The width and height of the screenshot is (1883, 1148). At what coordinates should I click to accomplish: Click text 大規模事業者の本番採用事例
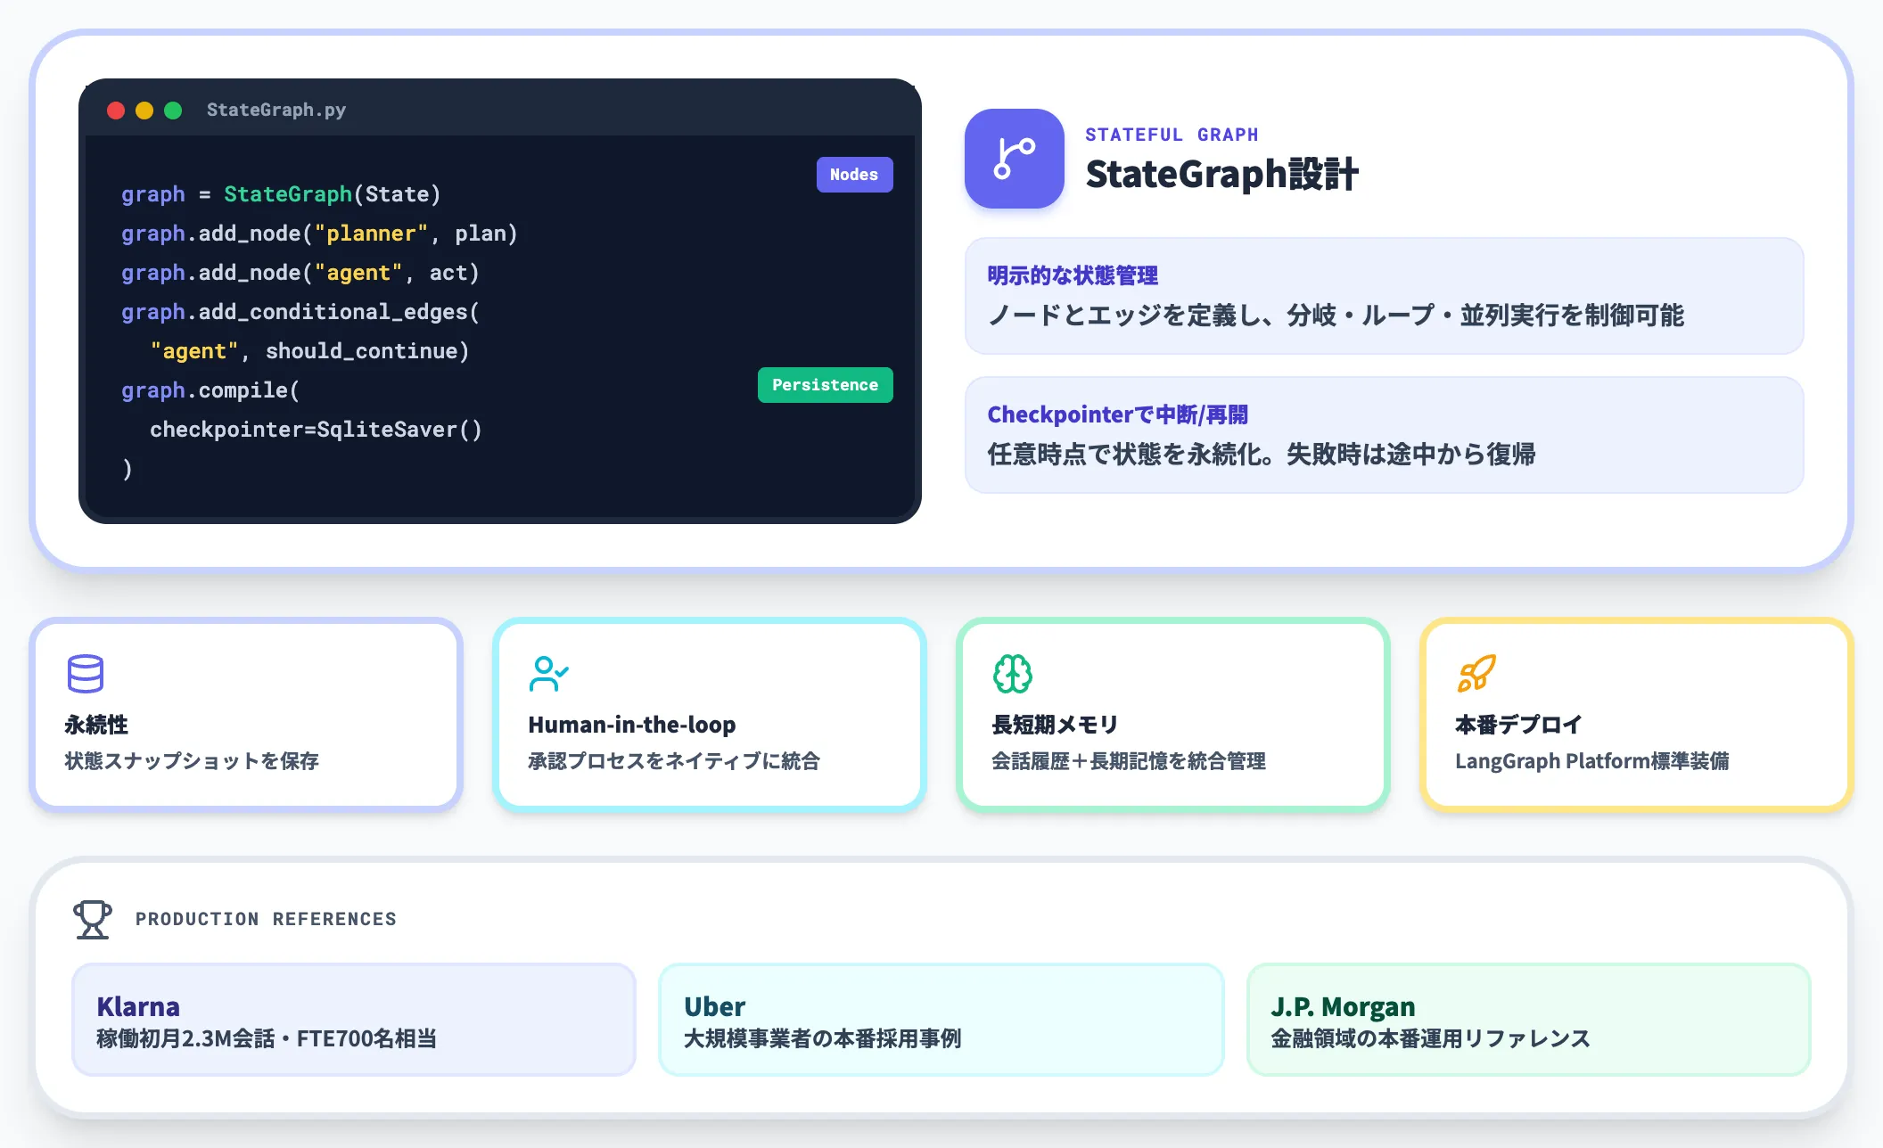pyautogui.click(x=822, y=1038)
